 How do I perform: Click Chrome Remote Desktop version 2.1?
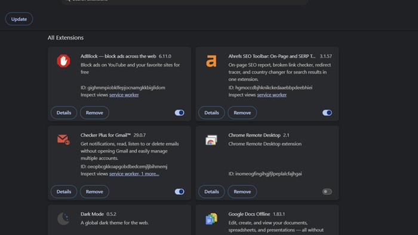(x=286, y=135)
